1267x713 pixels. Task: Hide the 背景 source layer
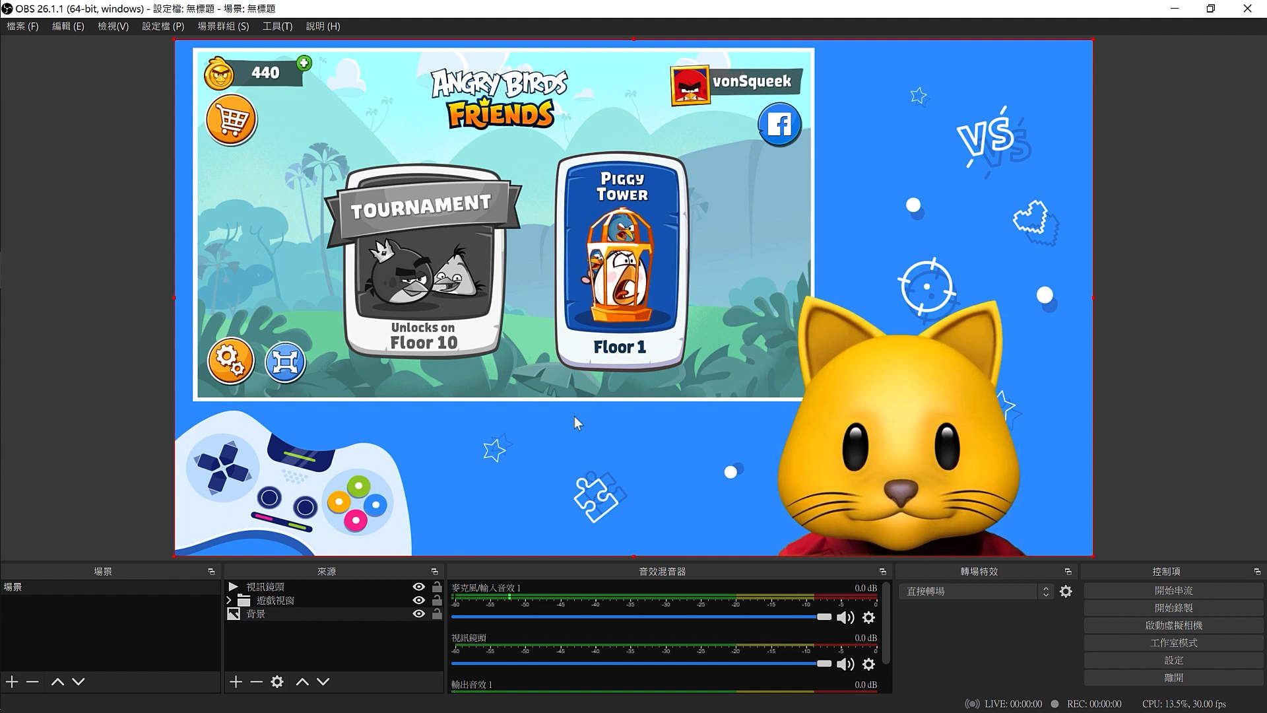[x=418, y=614]
